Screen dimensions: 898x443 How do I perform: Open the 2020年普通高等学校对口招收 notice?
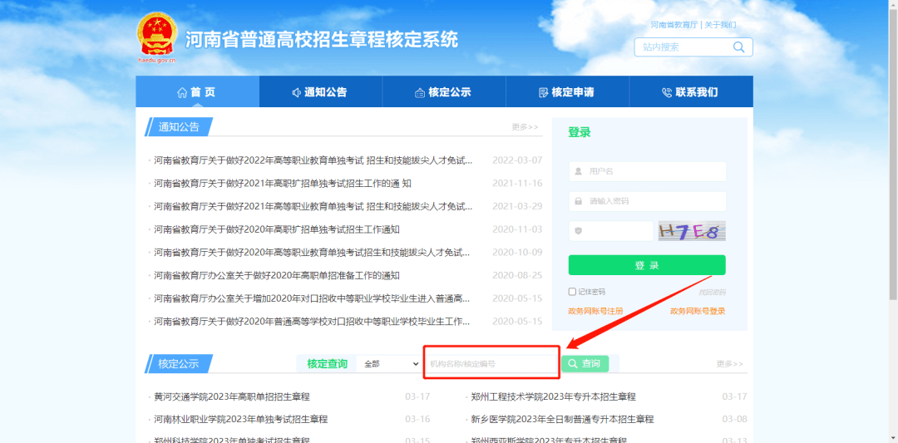(312, 321)
